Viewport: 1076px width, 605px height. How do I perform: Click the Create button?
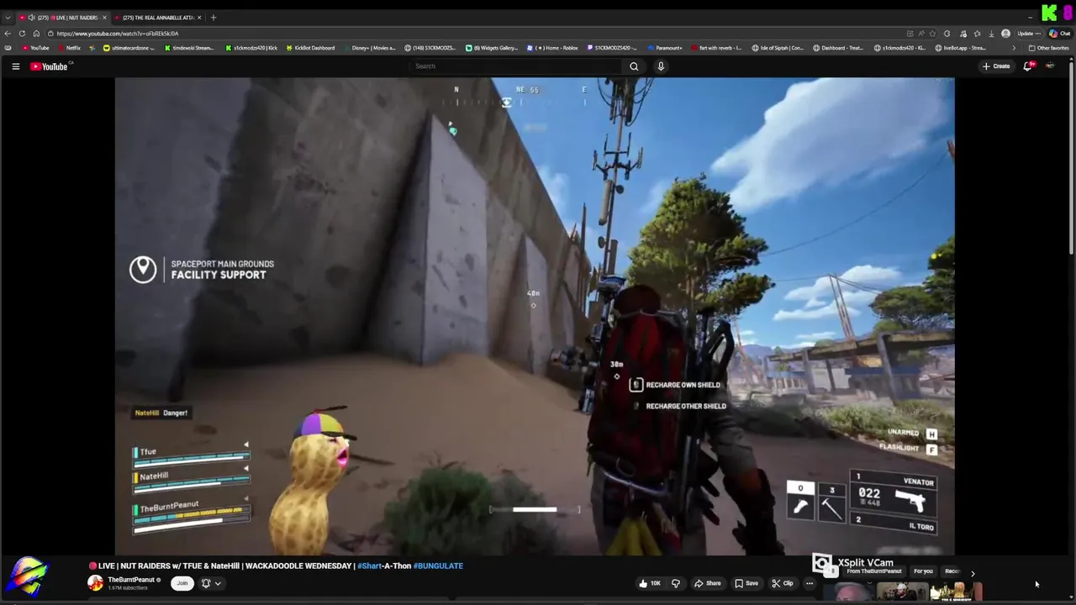click(x=996, y=66)
